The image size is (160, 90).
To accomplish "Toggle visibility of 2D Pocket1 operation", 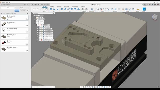I will (x=40, y=29).
